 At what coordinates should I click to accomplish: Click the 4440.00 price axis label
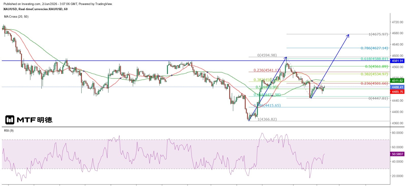(397, 101)
